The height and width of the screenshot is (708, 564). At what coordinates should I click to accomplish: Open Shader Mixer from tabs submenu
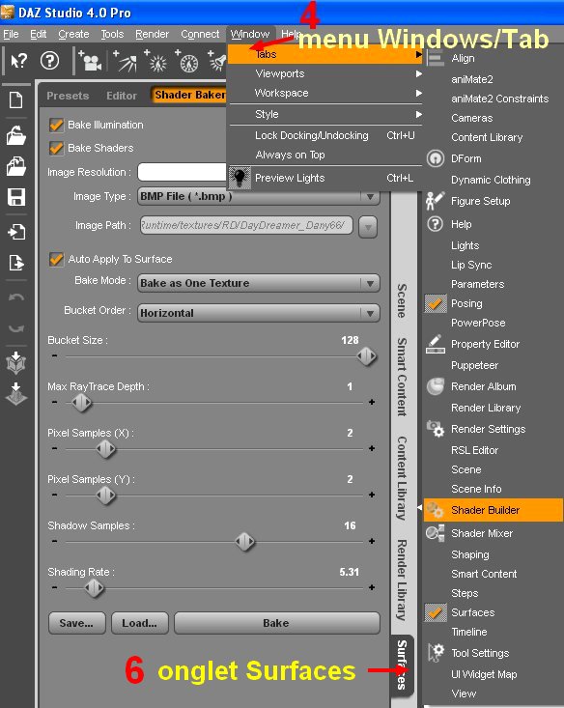point(482,533)
